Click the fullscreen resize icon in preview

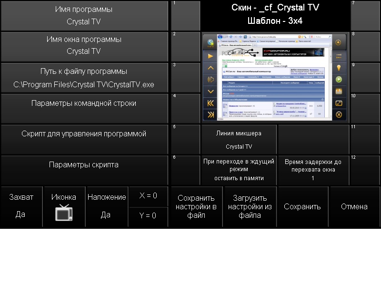pyautogui.click(x=339, y=103)
